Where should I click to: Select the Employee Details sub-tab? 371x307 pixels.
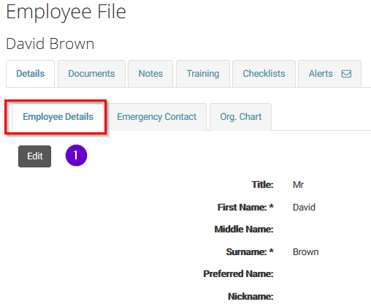tap(58, 117)
